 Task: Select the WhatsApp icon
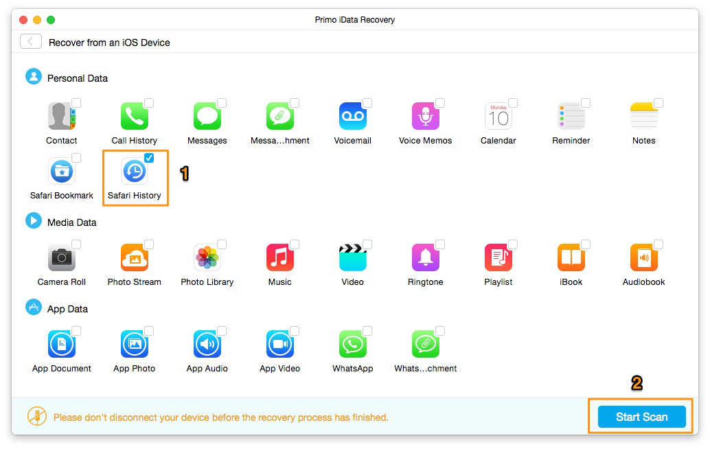pos(353,344)
